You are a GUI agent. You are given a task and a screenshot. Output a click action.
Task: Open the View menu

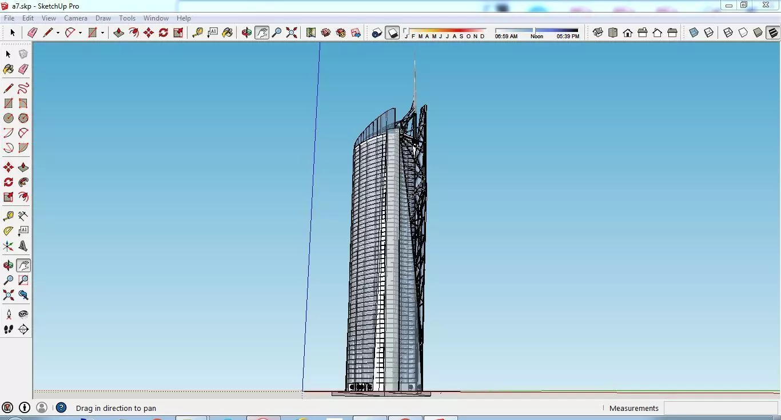49,18
